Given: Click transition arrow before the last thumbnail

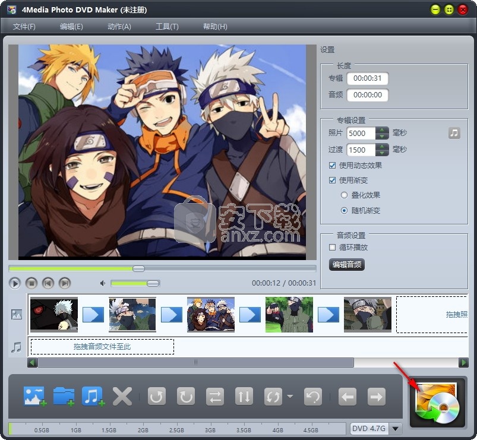Looking at the screenshot, I should click(328, 315).
